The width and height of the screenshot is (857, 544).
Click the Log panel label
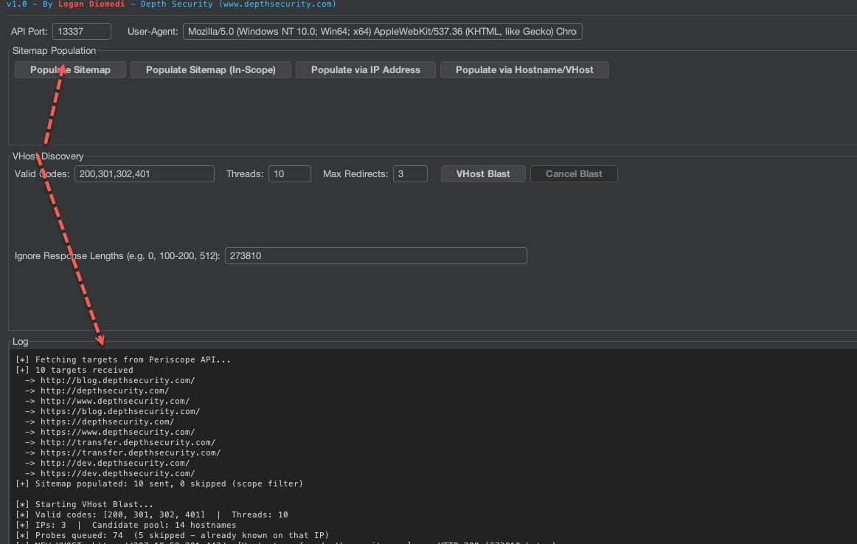click(20, 342)
